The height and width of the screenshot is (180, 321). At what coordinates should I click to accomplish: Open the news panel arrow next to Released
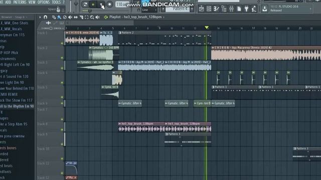pos(310,9)
